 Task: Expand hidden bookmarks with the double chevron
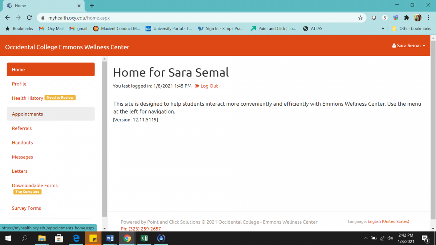(383, 28)
